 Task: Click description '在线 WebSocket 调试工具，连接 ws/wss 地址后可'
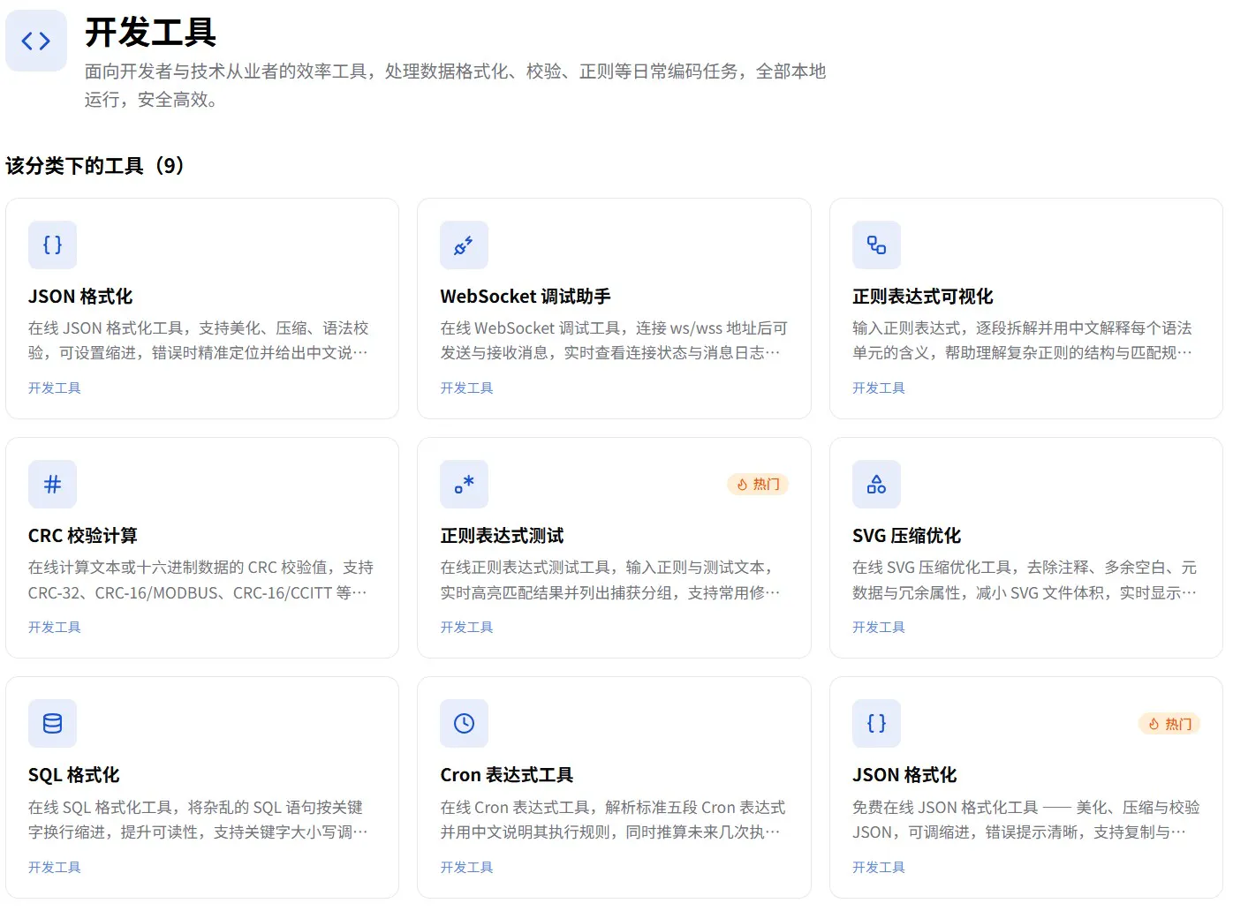(614, 340)
